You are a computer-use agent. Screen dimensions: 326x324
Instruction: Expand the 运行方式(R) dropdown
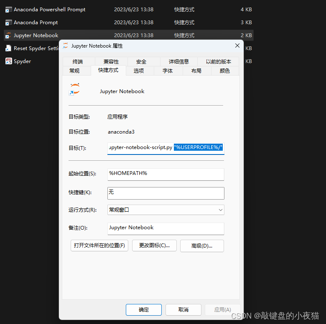(x=166, y=210)
